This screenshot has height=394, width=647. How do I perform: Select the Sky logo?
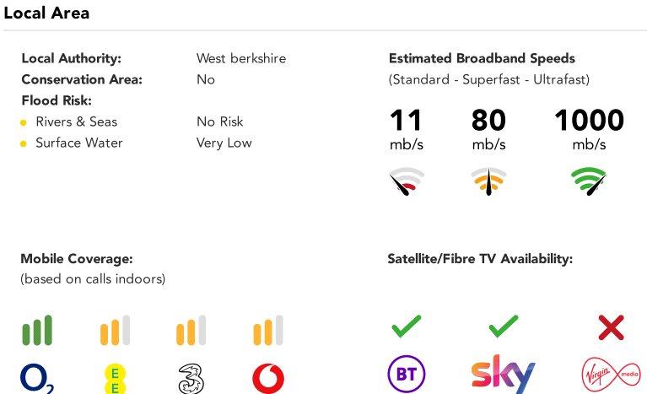click(503, 374)
